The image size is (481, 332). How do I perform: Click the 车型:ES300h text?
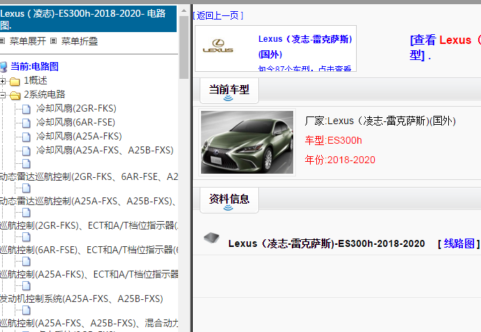point(333,140)
